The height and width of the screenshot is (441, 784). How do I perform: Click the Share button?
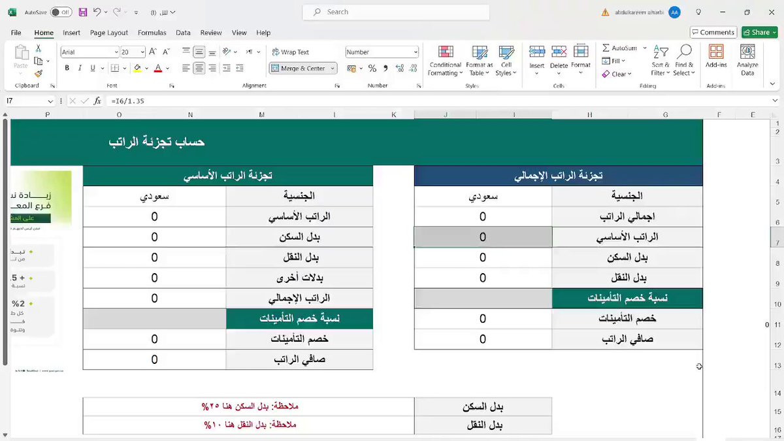click(x=760, y=32)
